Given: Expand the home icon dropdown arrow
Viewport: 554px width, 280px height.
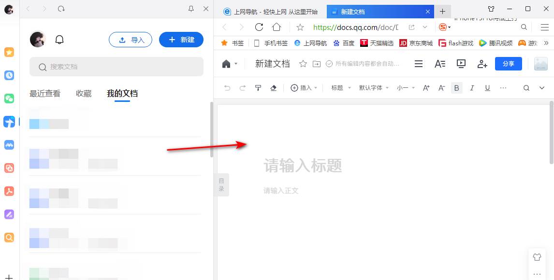Looking at the screenshot, I should click(x=236, y=64).
